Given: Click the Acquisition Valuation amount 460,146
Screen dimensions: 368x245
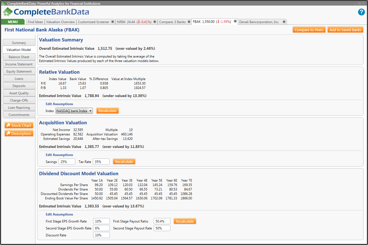Looking at the screenshot, I should [x=127, y=134].
